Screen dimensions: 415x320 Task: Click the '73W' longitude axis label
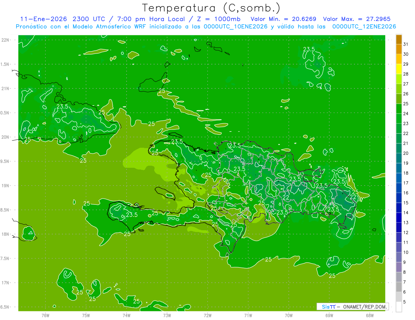(167, 316)
